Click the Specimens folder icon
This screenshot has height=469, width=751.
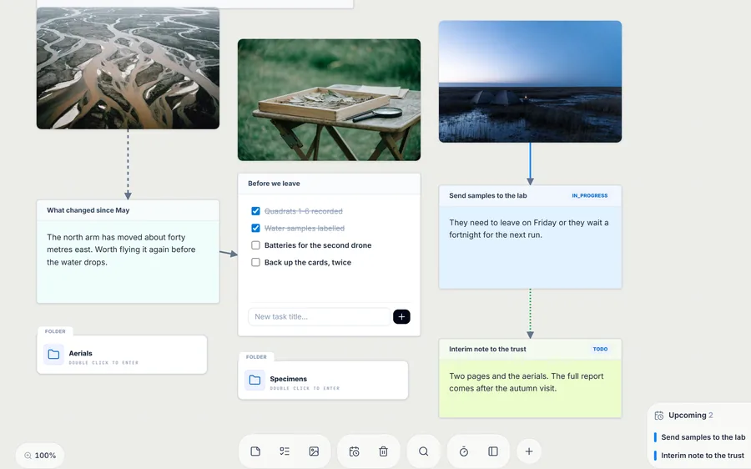pyautogui.click(x=255, y=380)
